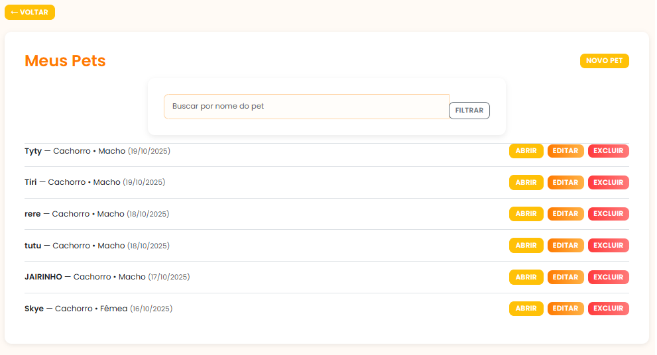Edit the rere pet entry

point(566,214)
